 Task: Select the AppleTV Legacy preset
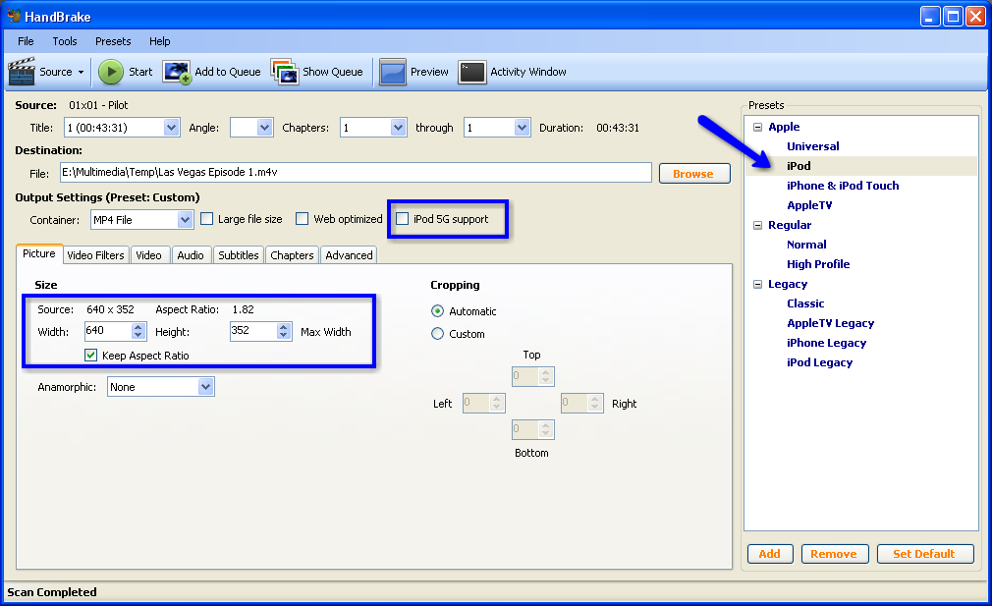coord(830,322)
